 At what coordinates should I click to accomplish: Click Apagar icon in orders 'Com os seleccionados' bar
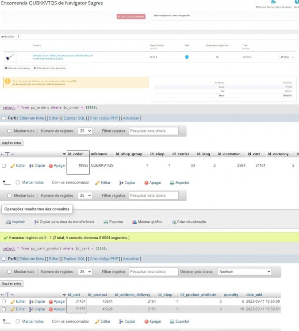146,183
